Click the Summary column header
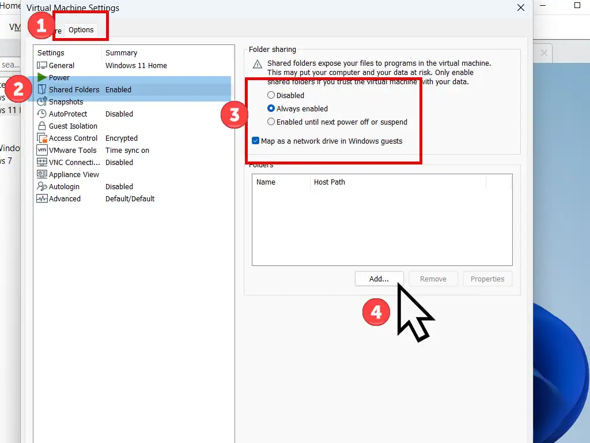The width and height of the screenshot is (590, 443). click(x=168, y=52)
